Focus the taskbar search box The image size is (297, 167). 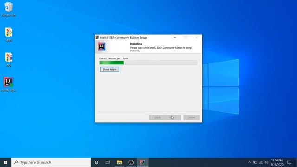point(51,162)
